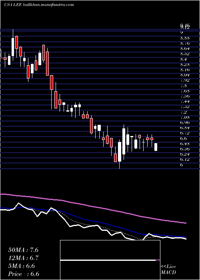Click the 6.72 price axis label
Viewport: 200px width, 280px height.
pos(185,133)
